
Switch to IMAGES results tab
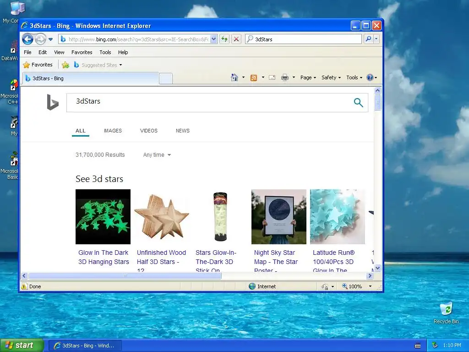coord(113,131)
